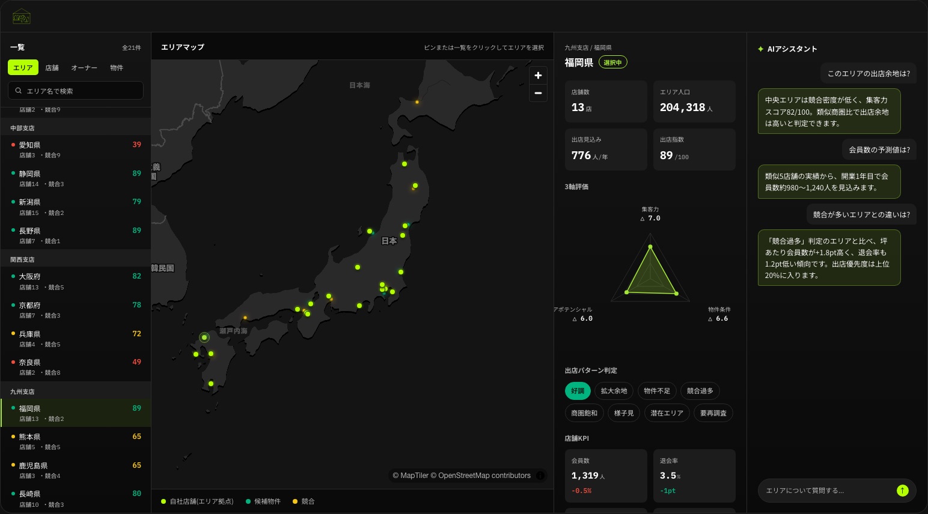Screen dimensions: 928x514
Task: Click the selected Fukuoka map pin
Action: point(204,337)
